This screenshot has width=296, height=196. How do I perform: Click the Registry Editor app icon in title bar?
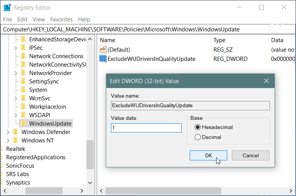point(7,8)
